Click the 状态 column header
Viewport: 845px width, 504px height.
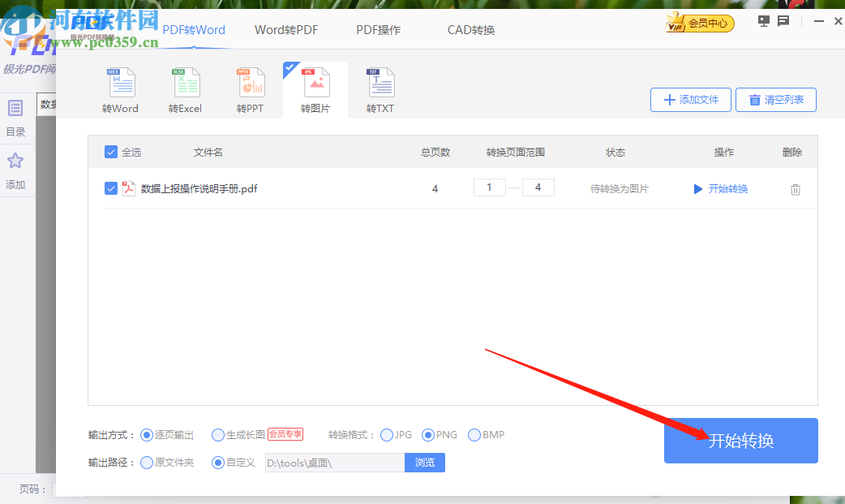616,152
